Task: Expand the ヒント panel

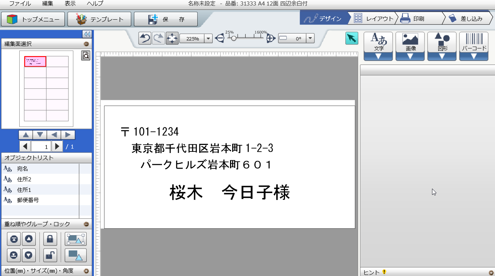Action: (491, 273)
